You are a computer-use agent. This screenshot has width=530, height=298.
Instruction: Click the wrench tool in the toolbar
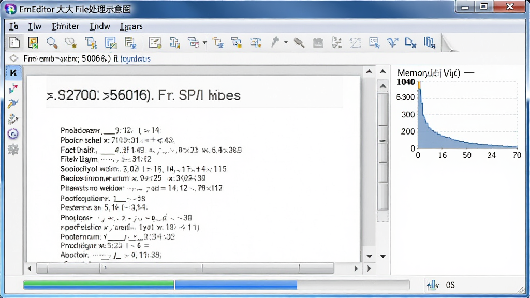coord(299,42)
